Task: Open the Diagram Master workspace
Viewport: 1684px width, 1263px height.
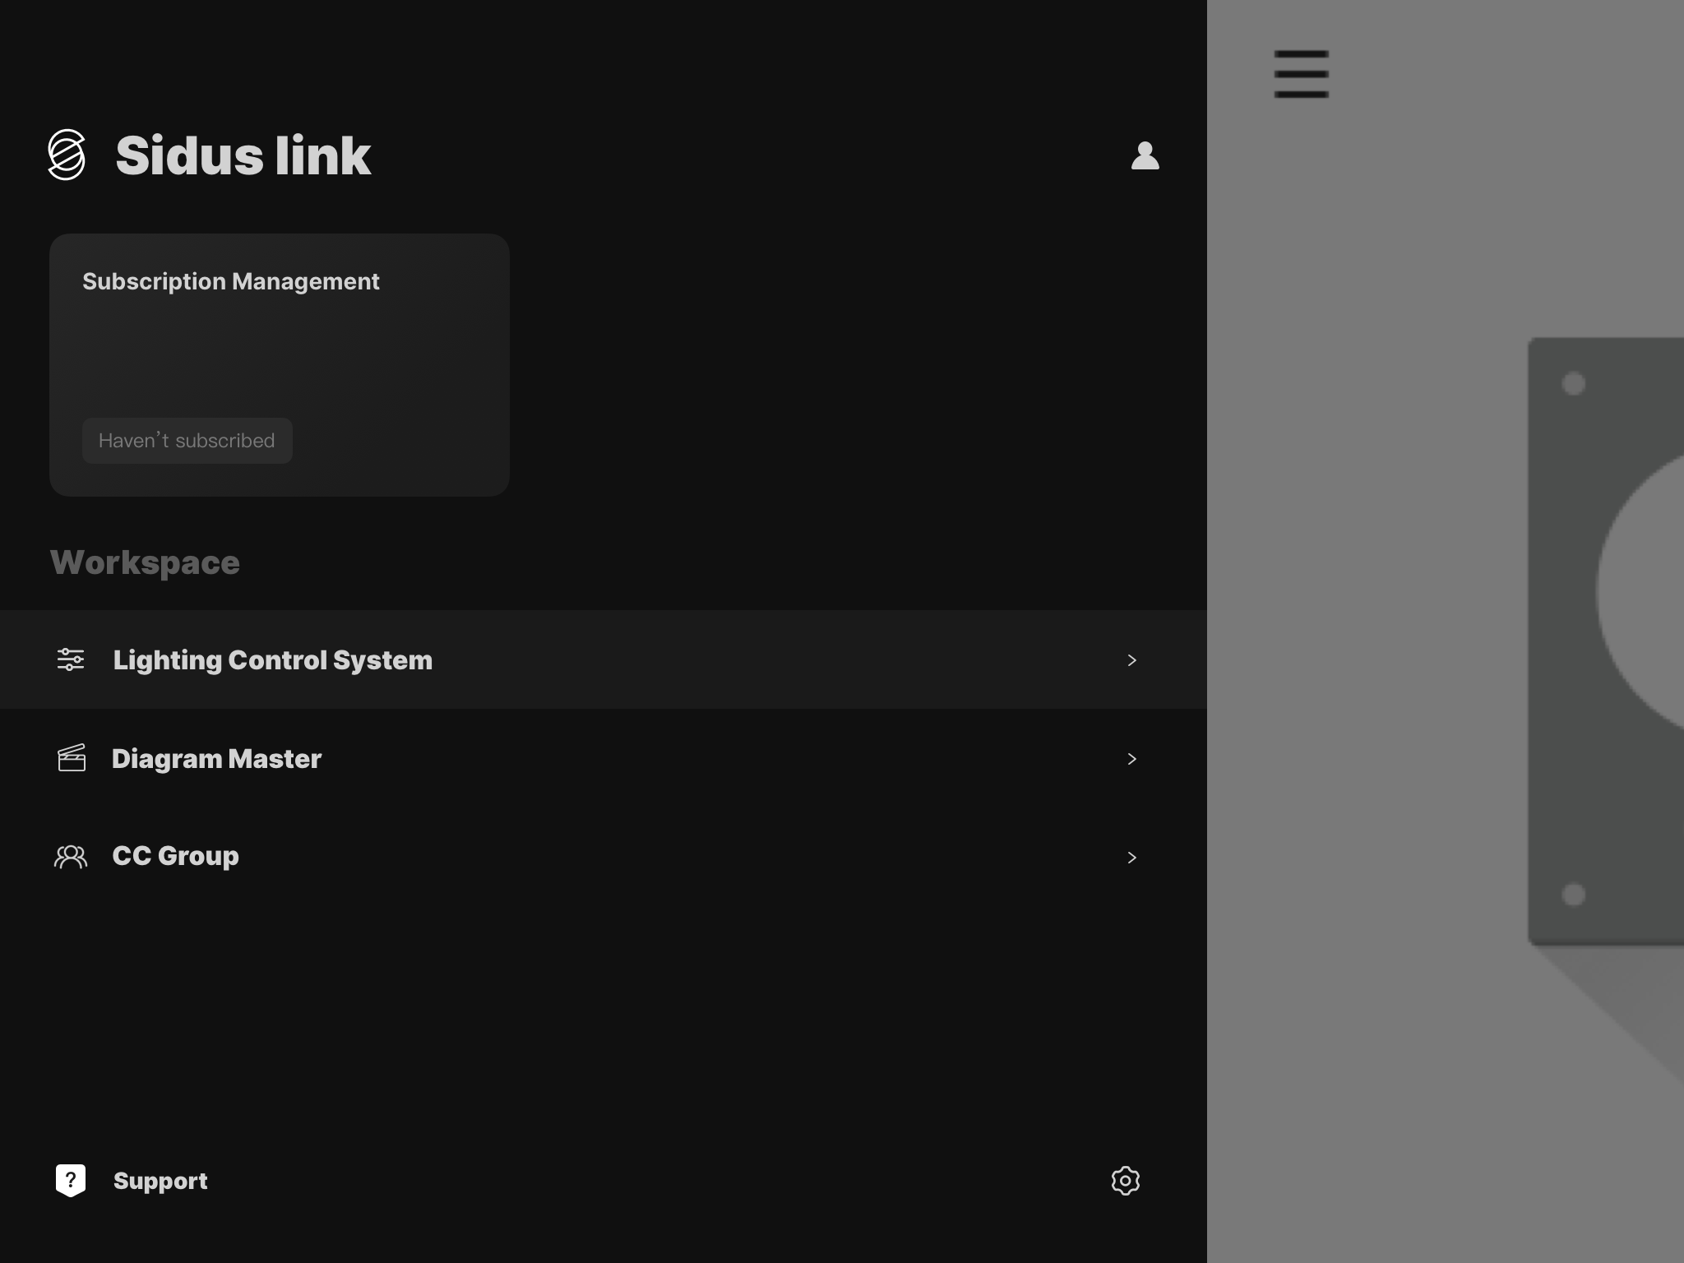Action: (217, 758)
